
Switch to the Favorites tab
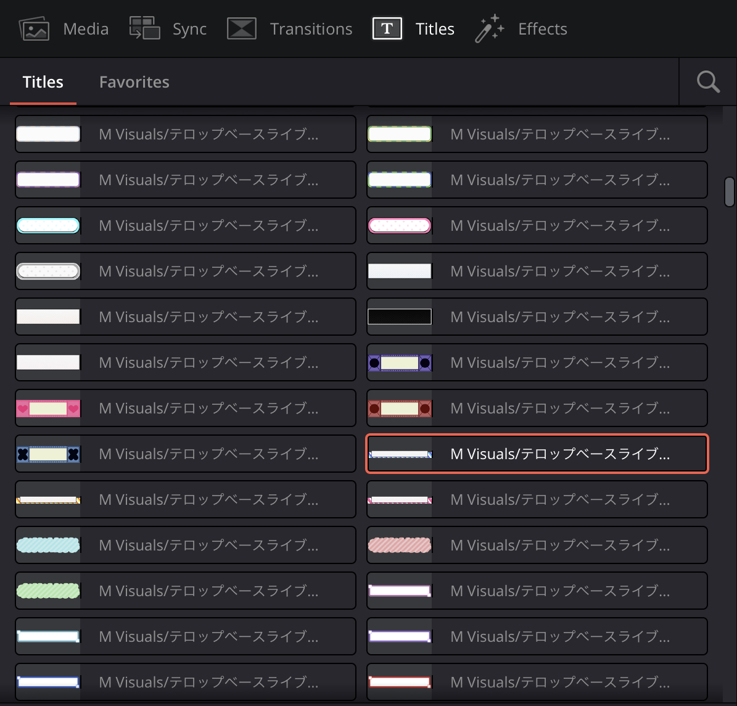134,82
